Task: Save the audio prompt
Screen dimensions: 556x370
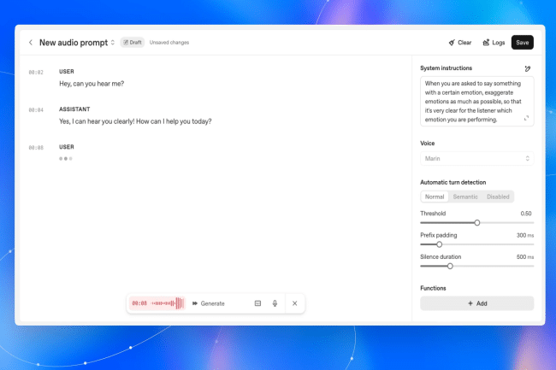Action: [523, 43]
